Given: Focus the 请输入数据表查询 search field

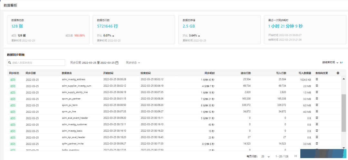Looking at the screenshot, I should coord(36,63).
